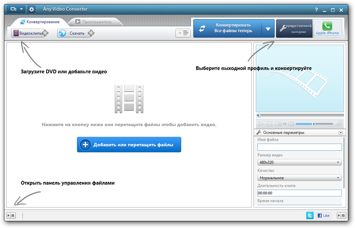Expand the arrow next to the Конвертировать button
Viewport: 355px width, 228px height.
[x=268, y=29]
